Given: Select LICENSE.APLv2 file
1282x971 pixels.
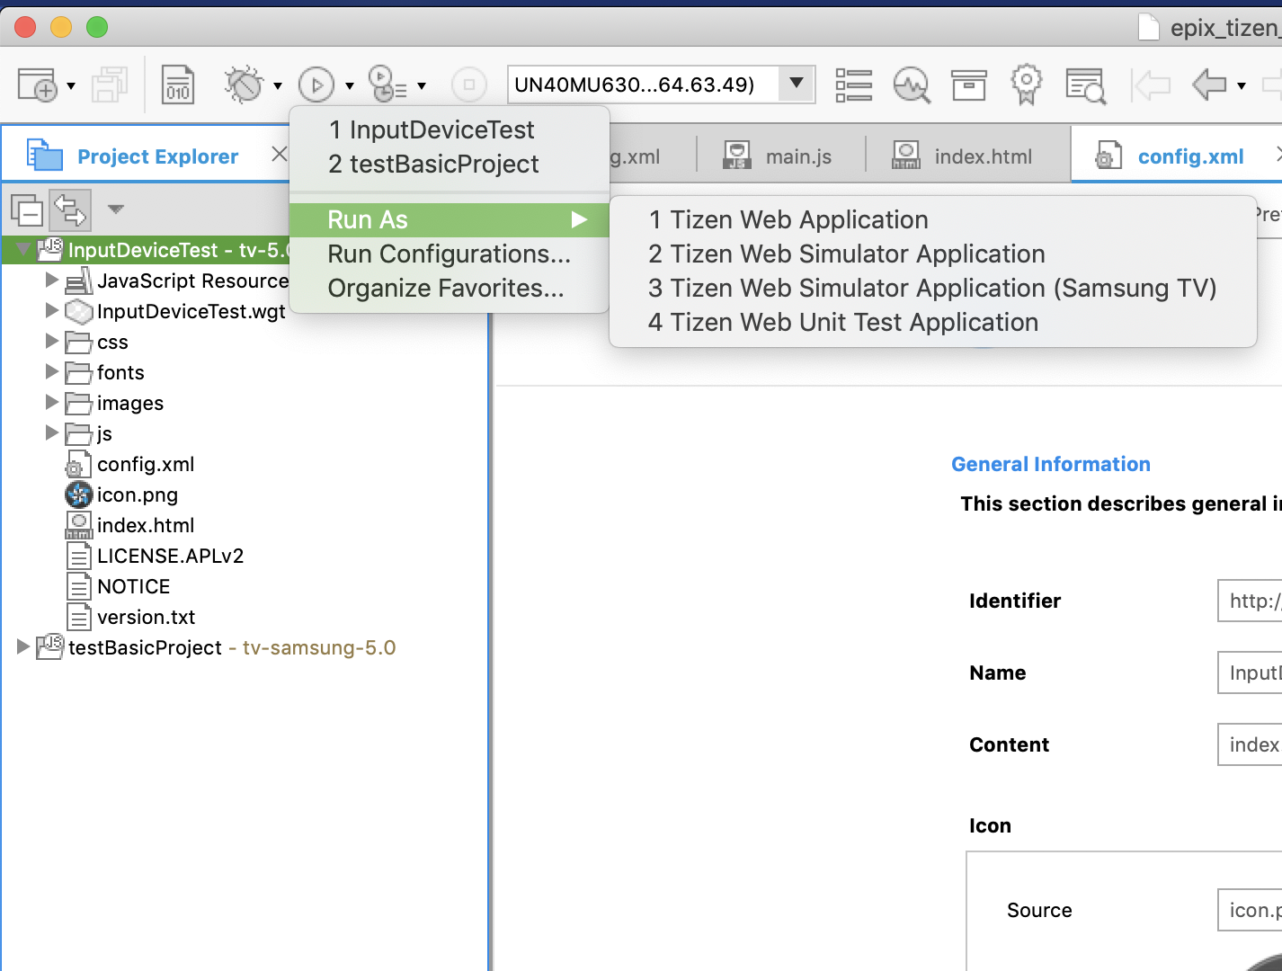Looking at the screenshot, I should click(x=171, y=557).
